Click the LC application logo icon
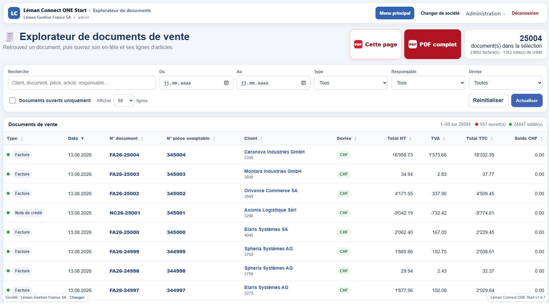Screen dimensions: 549x304 click(14, 13)
